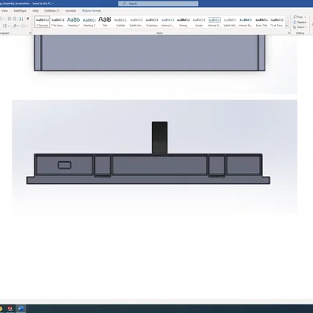
Task: Open the Shading color dropdown arrow
Action: [18, 26]
